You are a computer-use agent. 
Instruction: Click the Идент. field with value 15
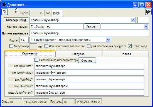[x=37, y=13]
